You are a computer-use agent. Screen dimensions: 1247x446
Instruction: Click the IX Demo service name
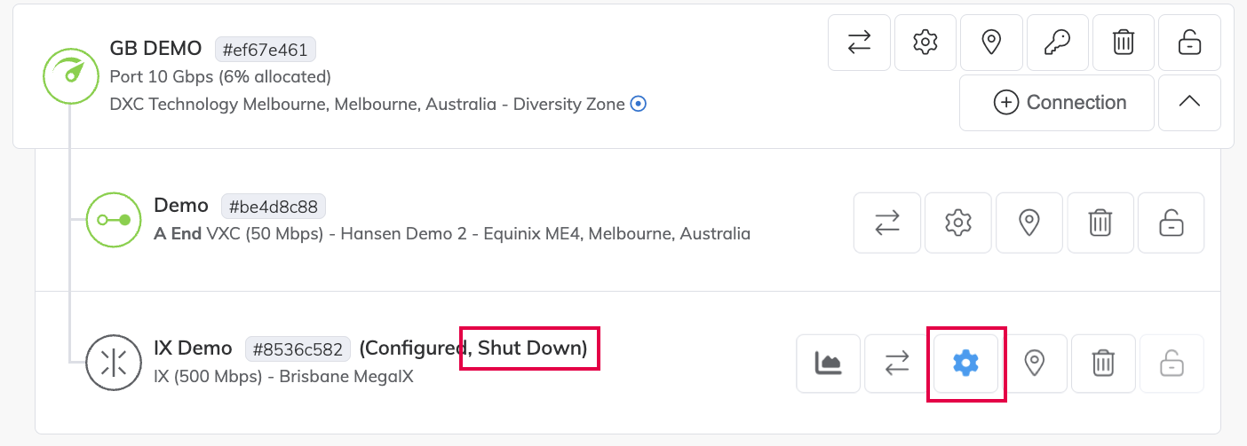point(193,348)
